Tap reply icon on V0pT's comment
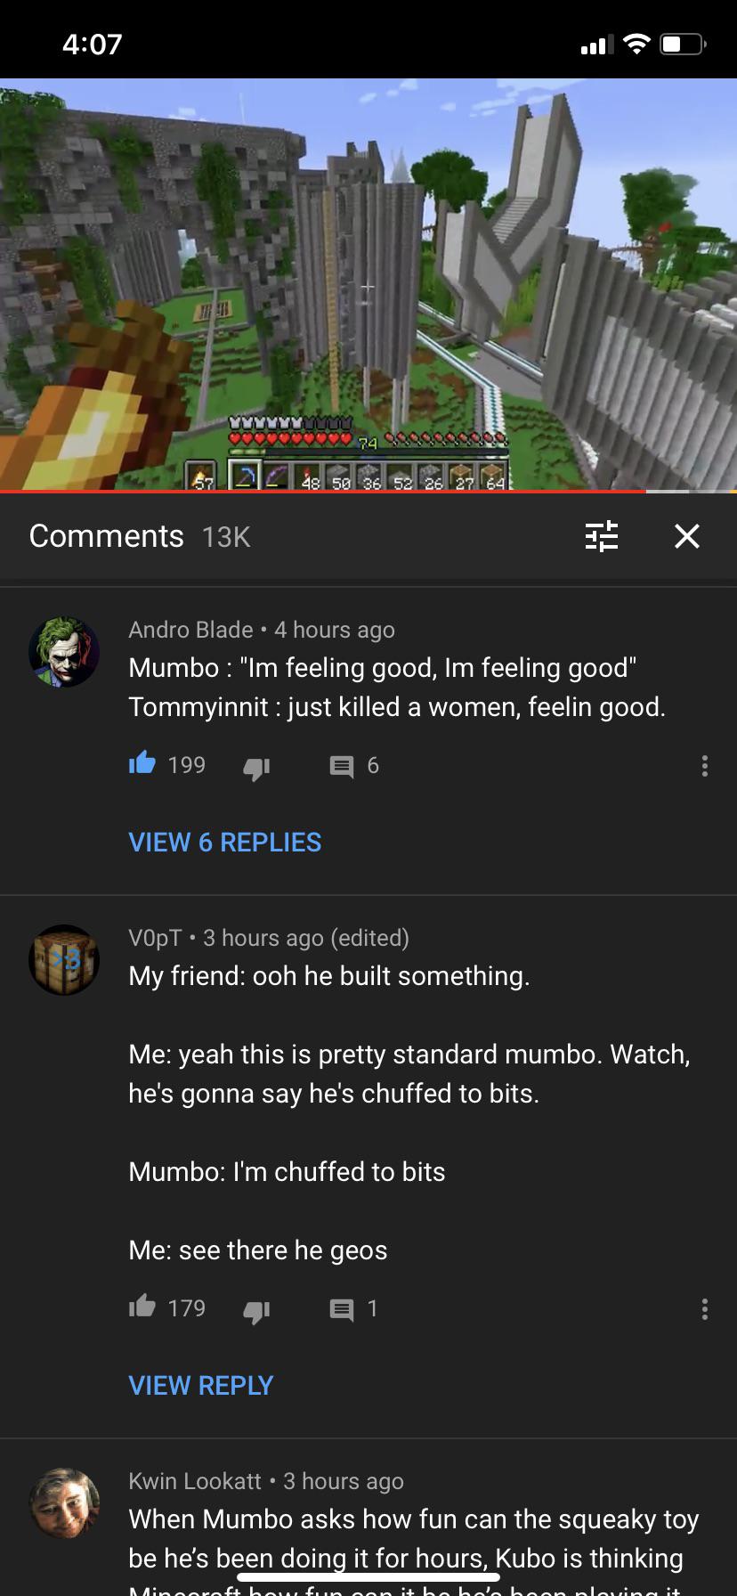 (x=342, y=1309)
